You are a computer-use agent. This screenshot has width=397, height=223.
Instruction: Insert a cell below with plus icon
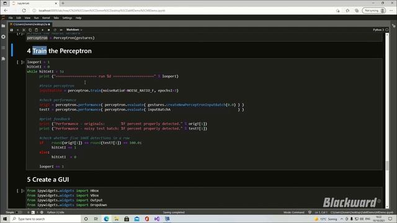[x=18, y=30]
